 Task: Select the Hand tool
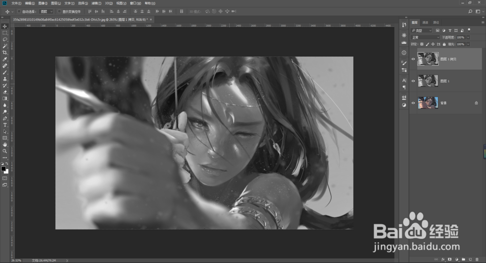[5, 145]
